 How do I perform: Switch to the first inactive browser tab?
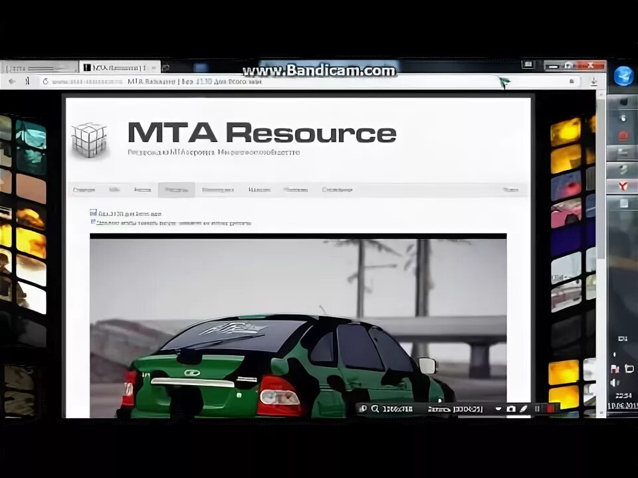point(39,68)
